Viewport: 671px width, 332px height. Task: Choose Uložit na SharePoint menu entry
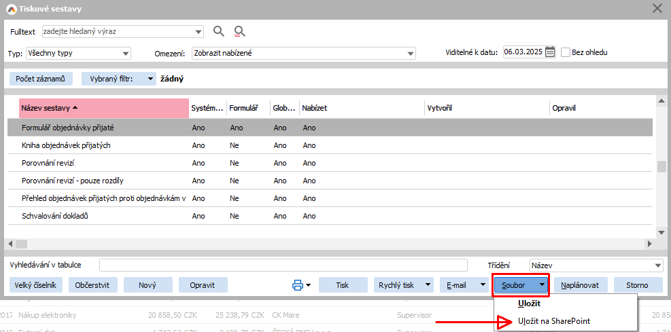[x=553, y=320]
